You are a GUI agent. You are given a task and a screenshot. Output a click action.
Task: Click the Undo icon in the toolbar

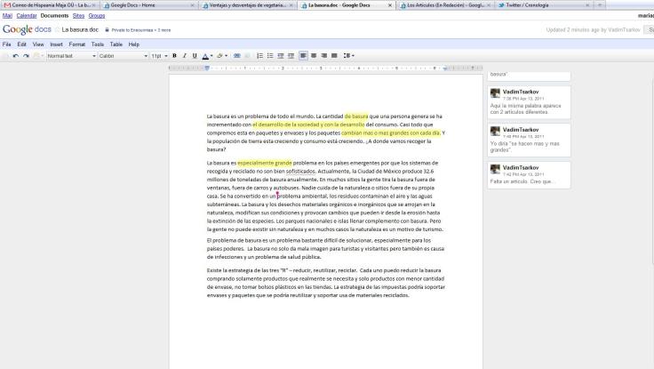pos(17,56)
